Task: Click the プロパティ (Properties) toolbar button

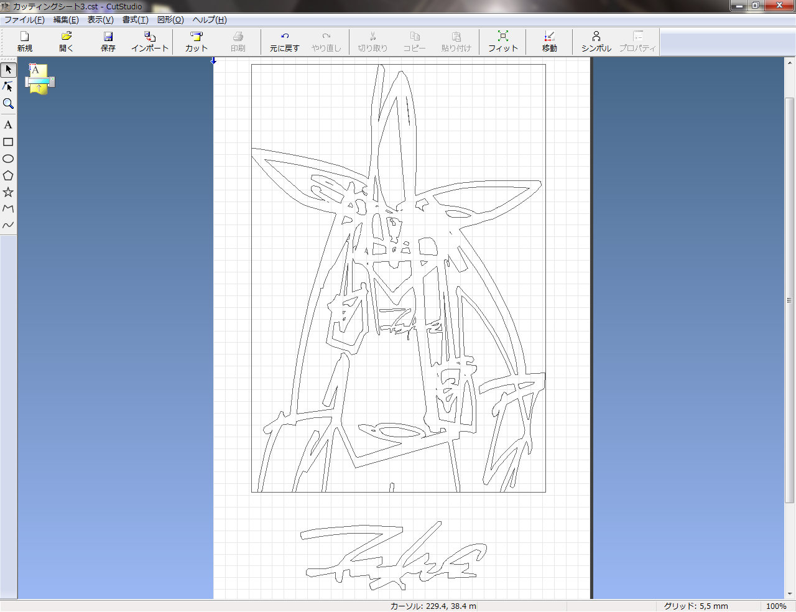Action: [x=638, y=42]
